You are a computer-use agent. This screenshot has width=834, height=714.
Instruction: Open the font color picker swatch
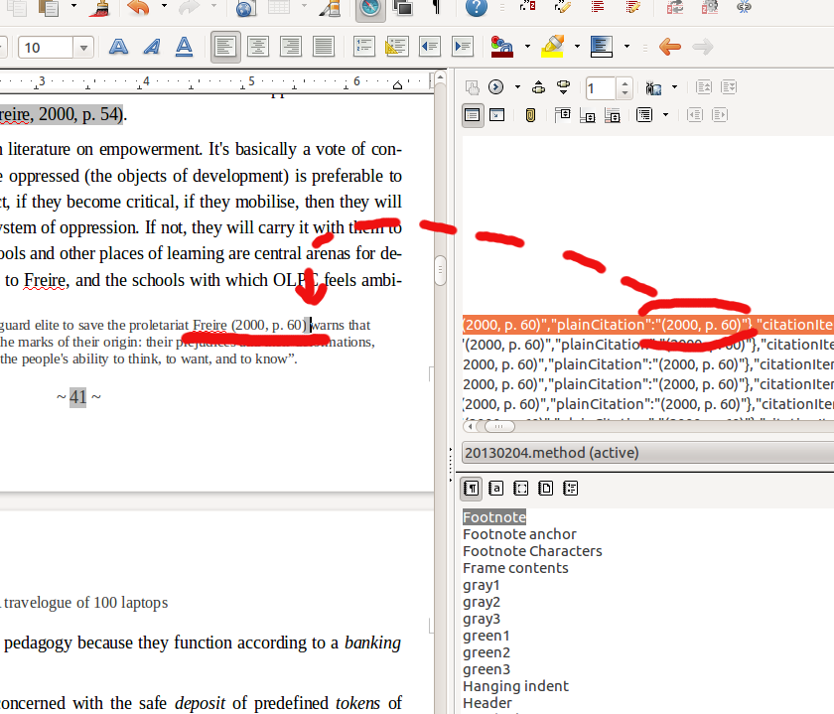(501, 46)
